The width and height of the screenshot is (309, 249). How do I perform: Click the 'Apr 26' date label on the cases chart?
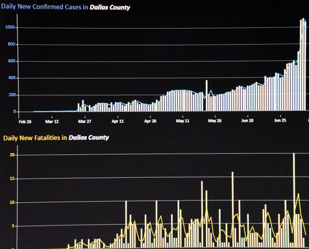(x=150, y=121)
